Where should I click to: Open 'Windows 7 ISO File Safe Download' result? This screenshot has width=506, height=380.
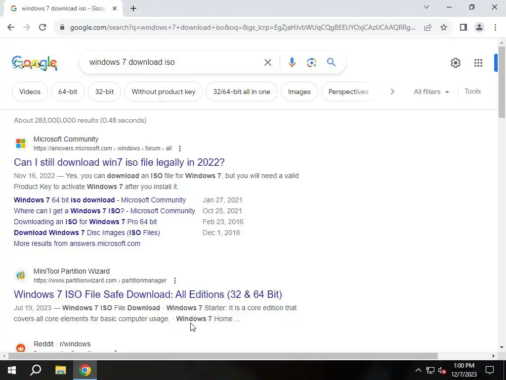click(x=148, y=294)
